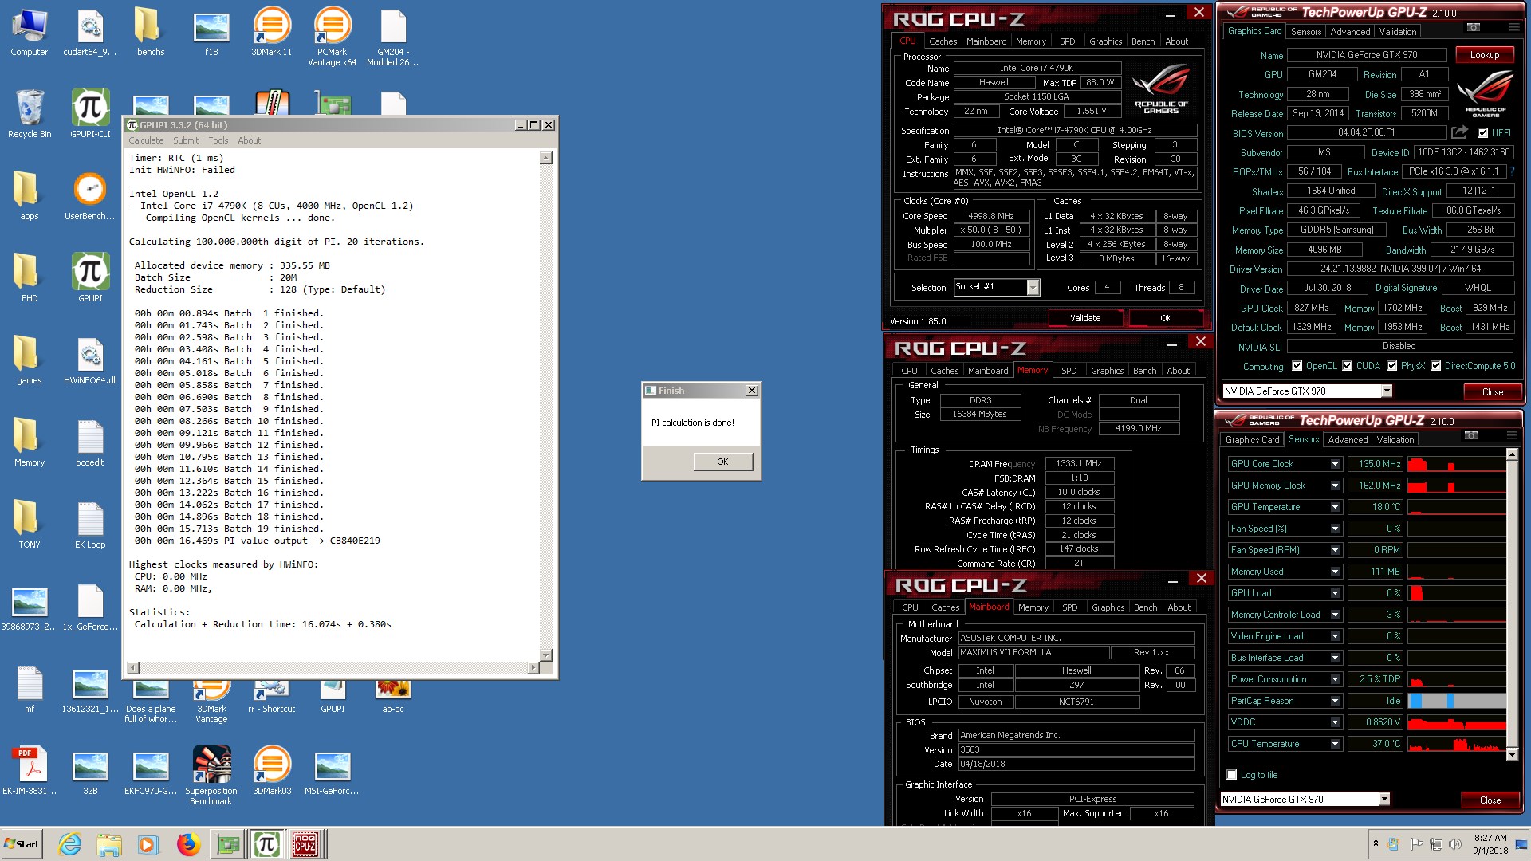Image resolution: width=1531 pixels, height=861 pixels.
Task: Open the Advanced tab in GPU-Z Graphics Card window
Action: tap(1350, 32)
